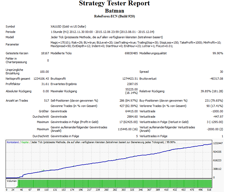Screen dimensions: 228x192
Task: Click the Spread value 30
Action: [222, 72]
